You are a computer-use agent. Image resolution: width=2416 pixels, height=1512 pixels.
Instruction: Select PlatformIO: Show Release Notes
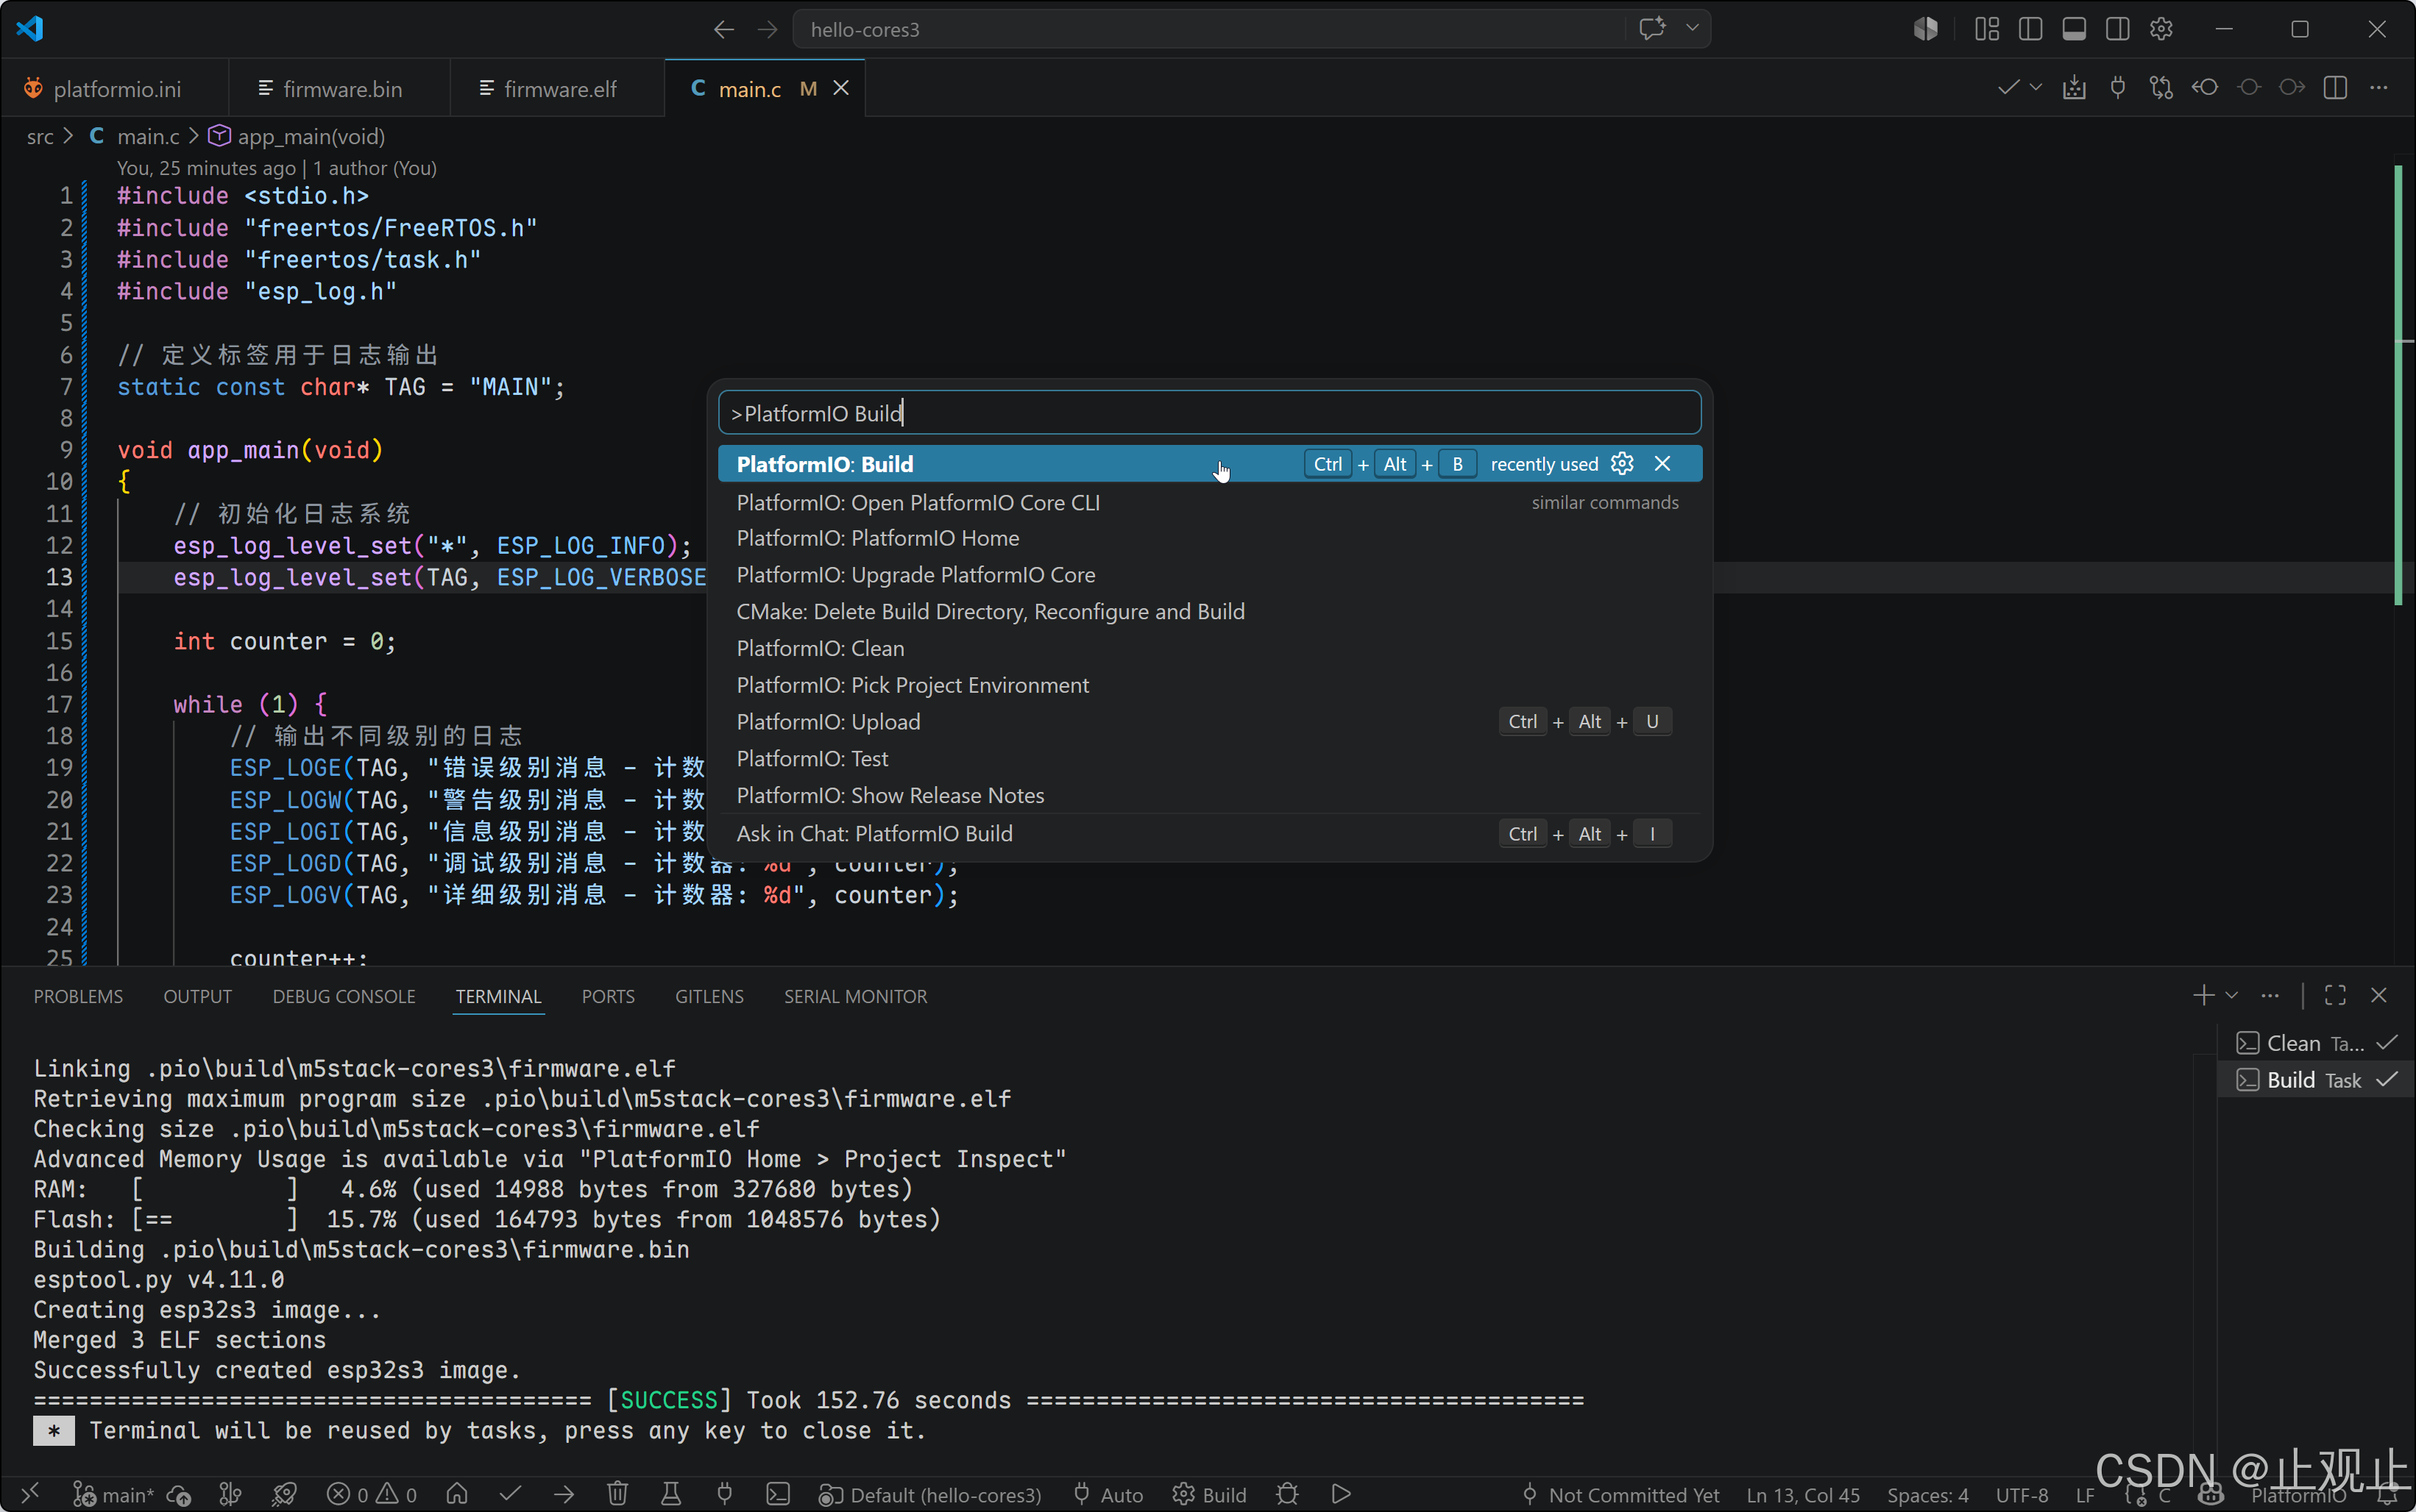pos(1210,795)
